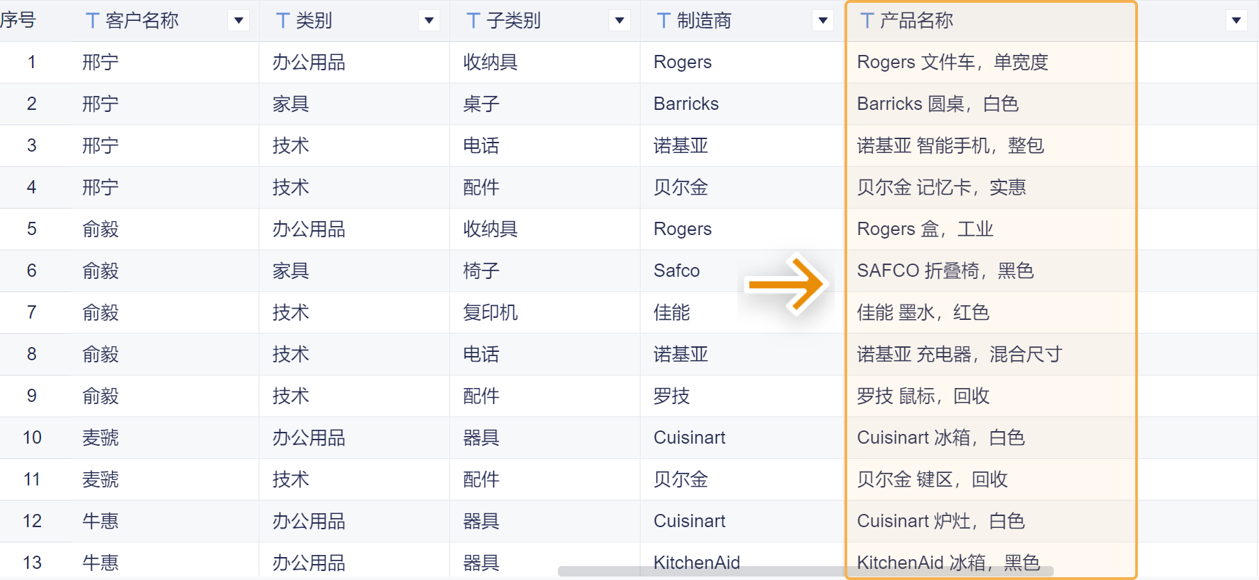Click the text type icon beside 子类别
Image resolution: width=1259 pixels, height=580 pixels.
pos(473,21)
